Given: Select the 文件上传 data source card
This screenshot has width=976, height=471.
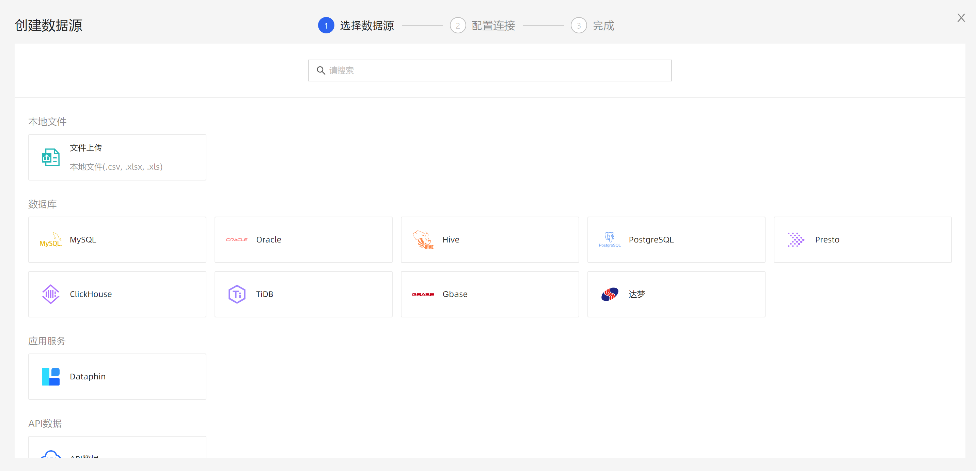Looking at the screenshot, I should [x=117, y=157].
